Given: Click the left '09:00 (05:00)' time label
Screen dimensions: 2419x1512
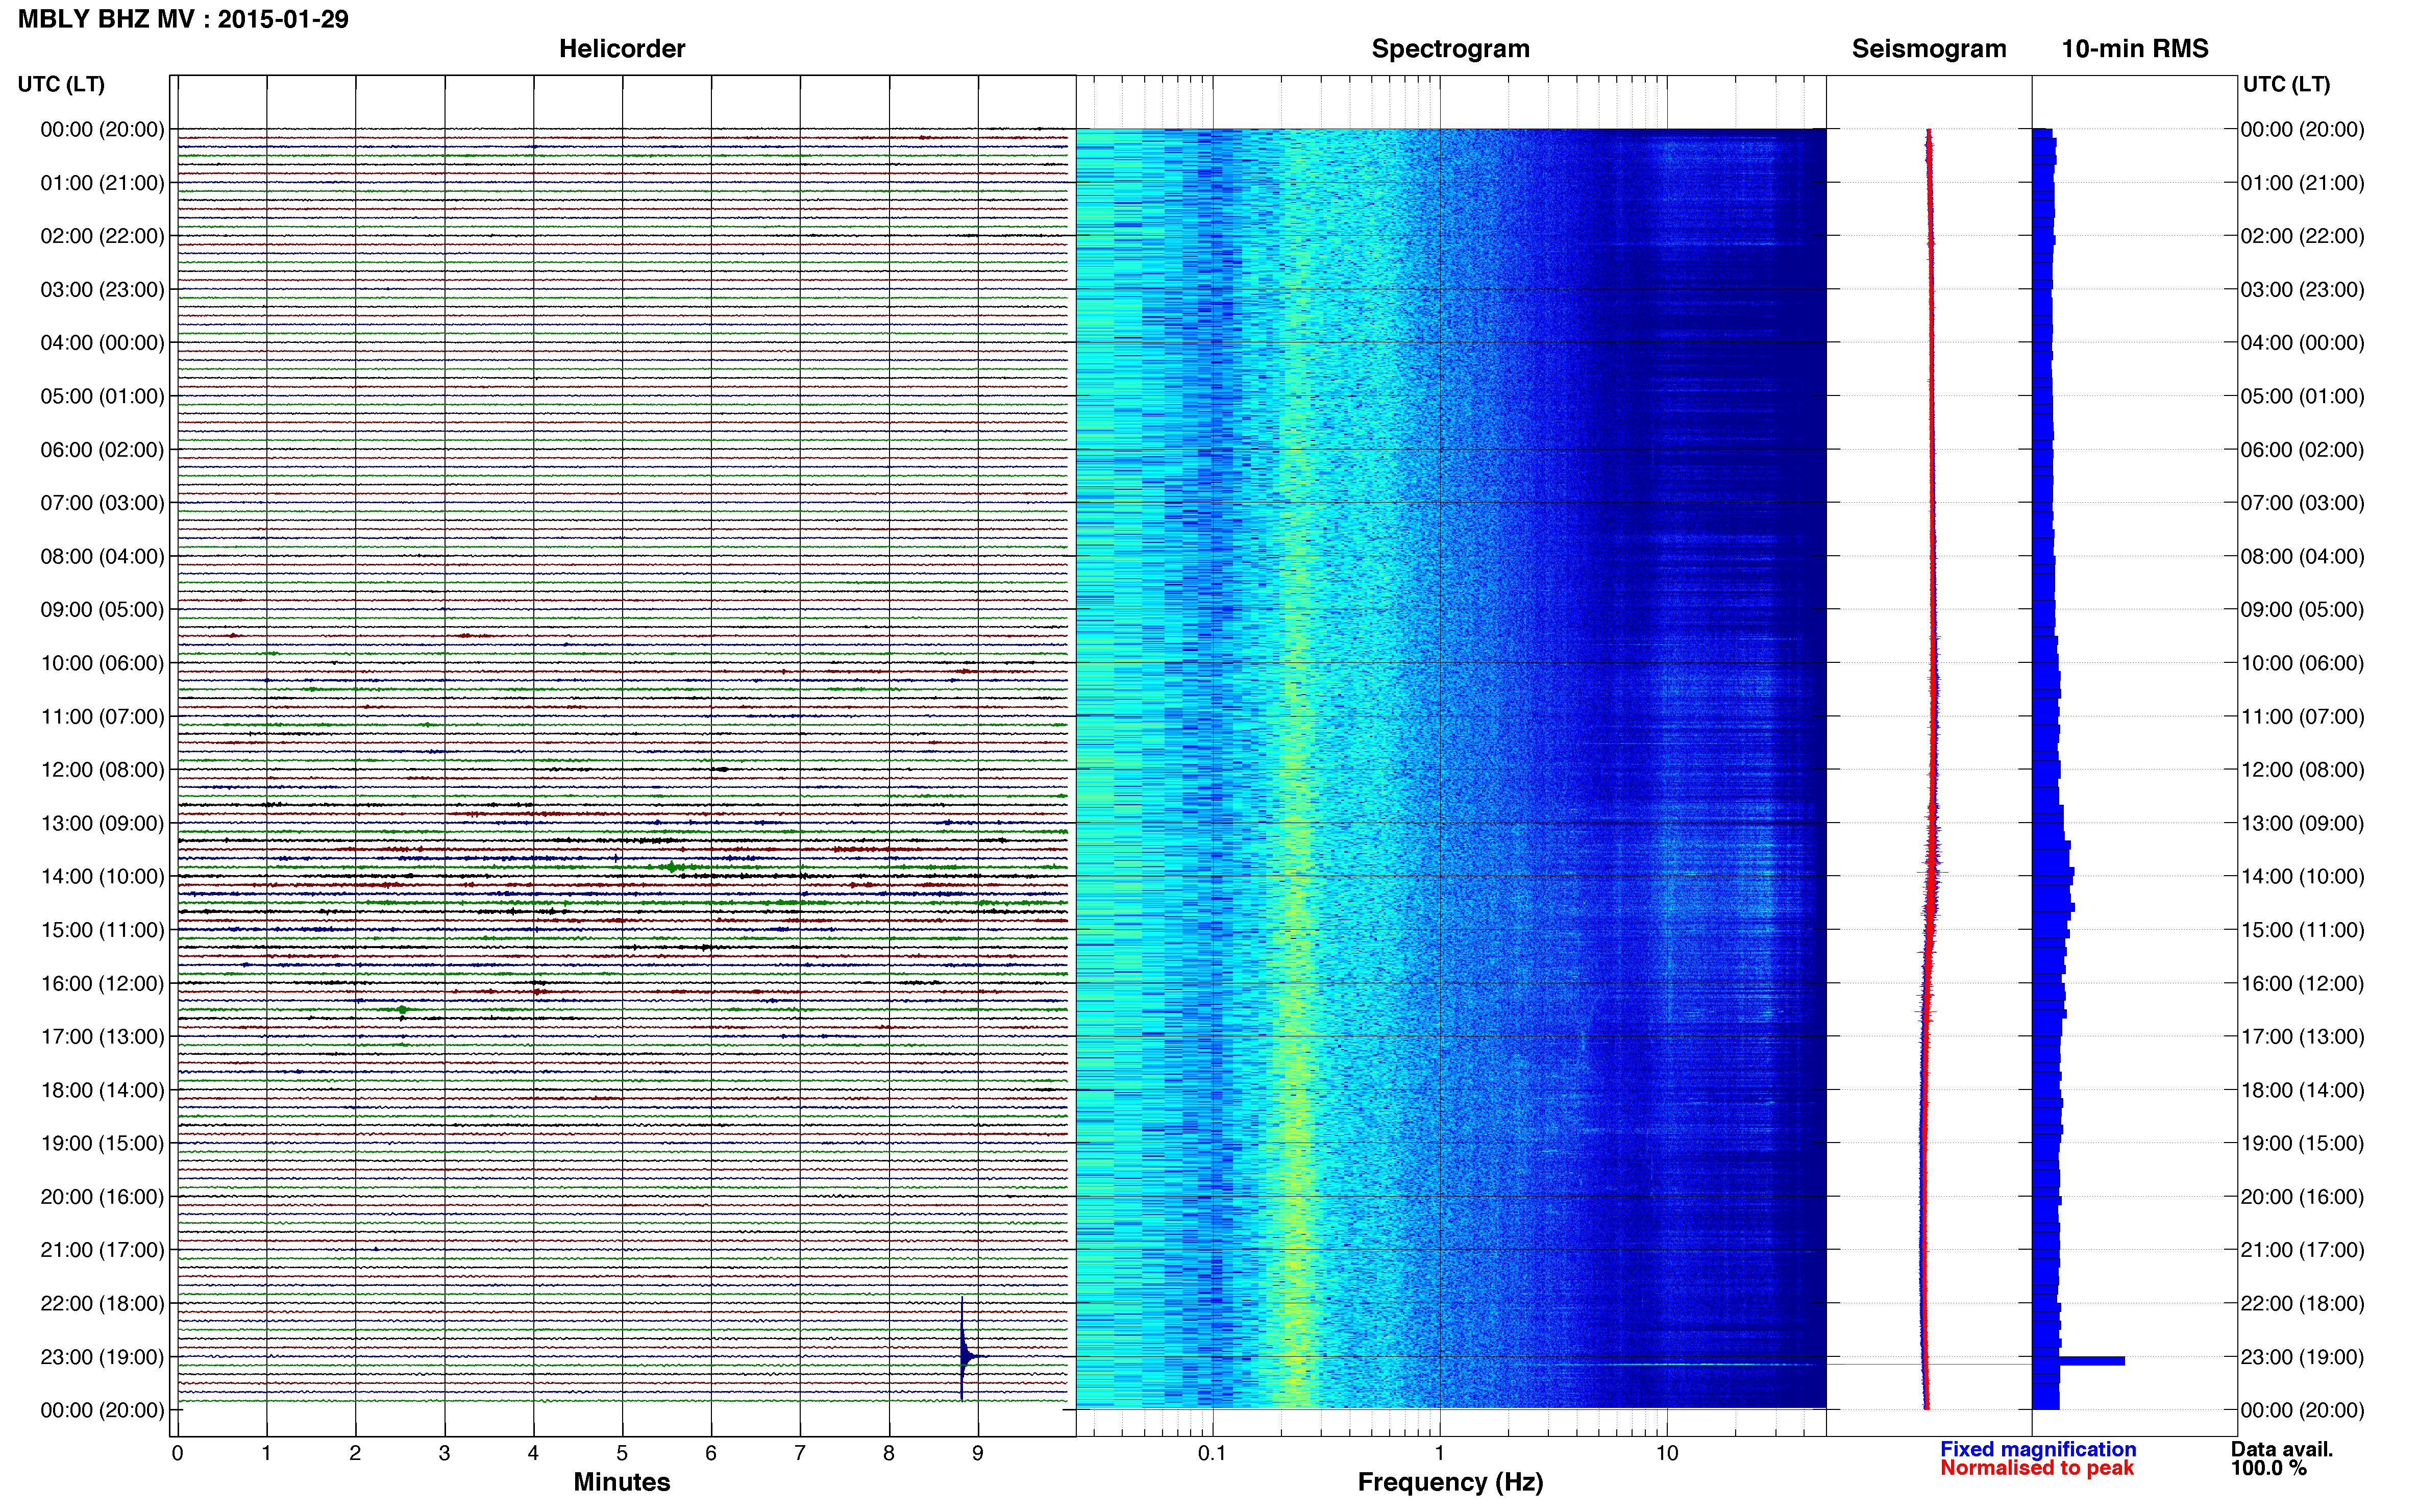Looking at the screenshot, I should point(102,610).
